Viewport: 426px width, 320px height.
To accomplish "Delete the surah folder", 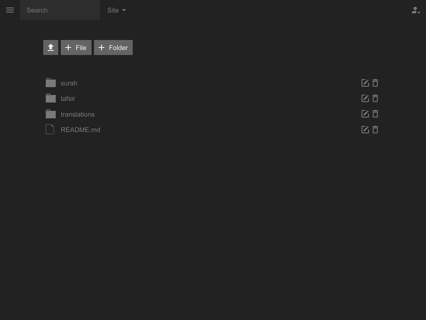I will point(375,83).
